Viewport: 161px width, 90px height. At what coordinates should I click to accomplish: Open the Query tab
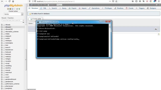[63, 8]
